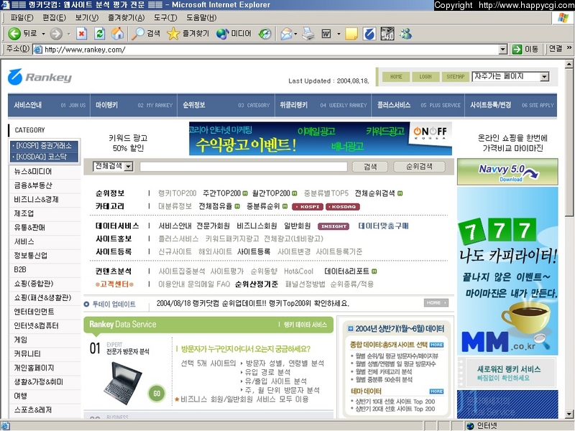Open the 순위정보 navigation tab

[x=226, y=105]
